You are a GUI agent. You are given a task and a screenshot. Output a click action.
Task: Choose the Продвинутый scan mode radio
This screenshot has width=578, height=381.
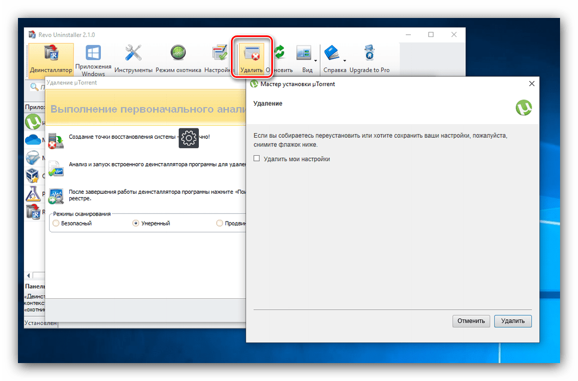point(220,223)
